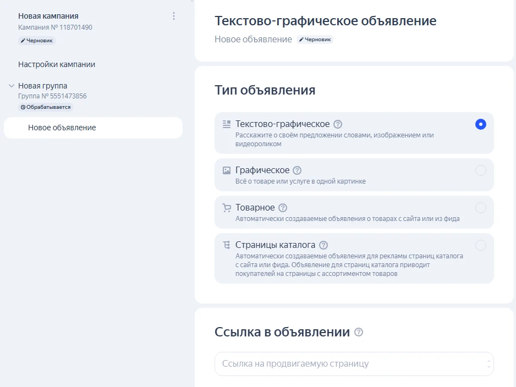Click help icon next to Ссылка в объявлении
The image size is (516, 387).
coord(359,332)
